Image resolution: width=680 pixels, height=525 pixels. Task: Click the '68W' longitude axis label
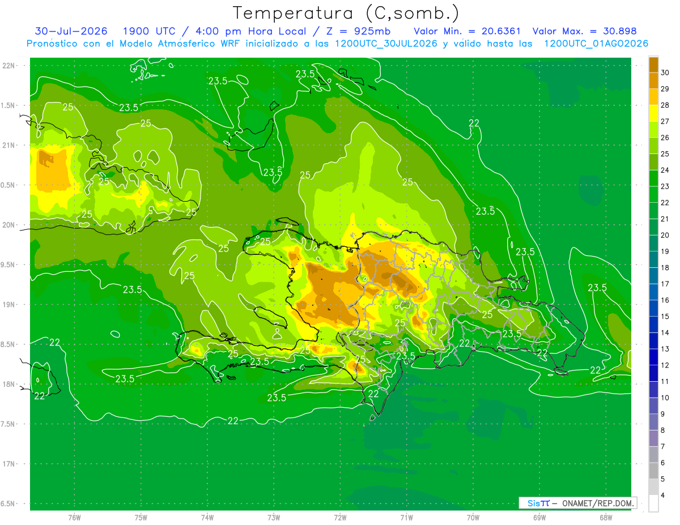pos(606,518)
